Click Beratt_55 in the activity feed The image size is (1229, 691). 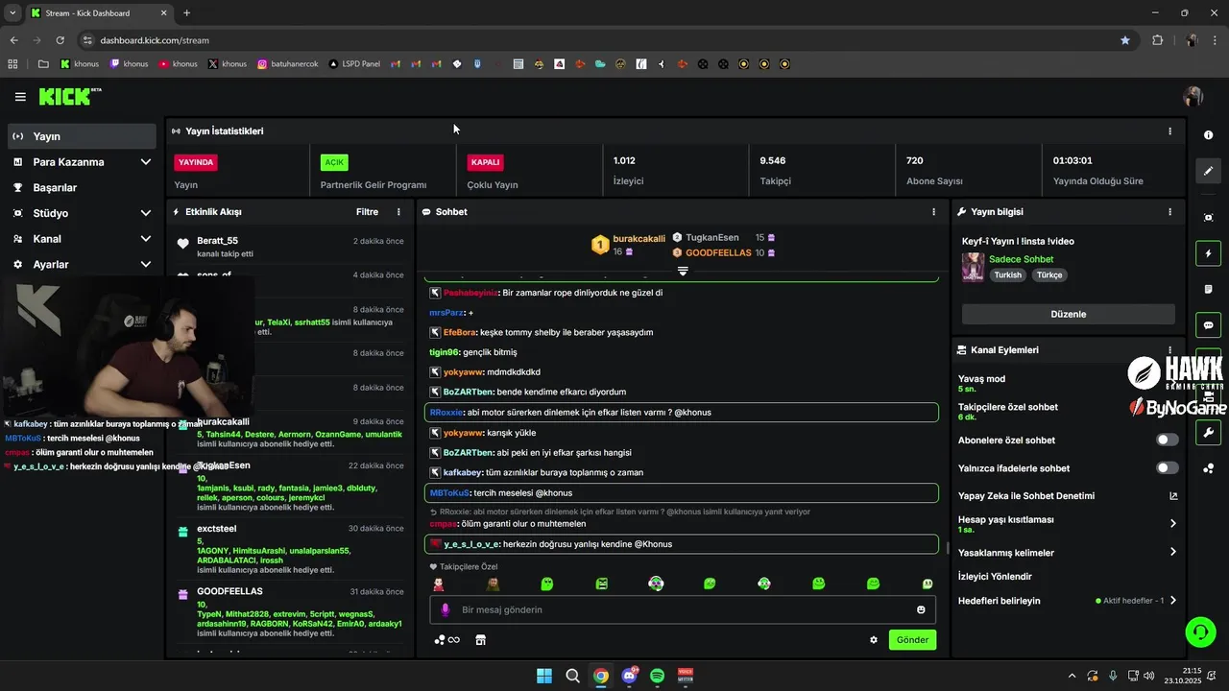[217, 241]
